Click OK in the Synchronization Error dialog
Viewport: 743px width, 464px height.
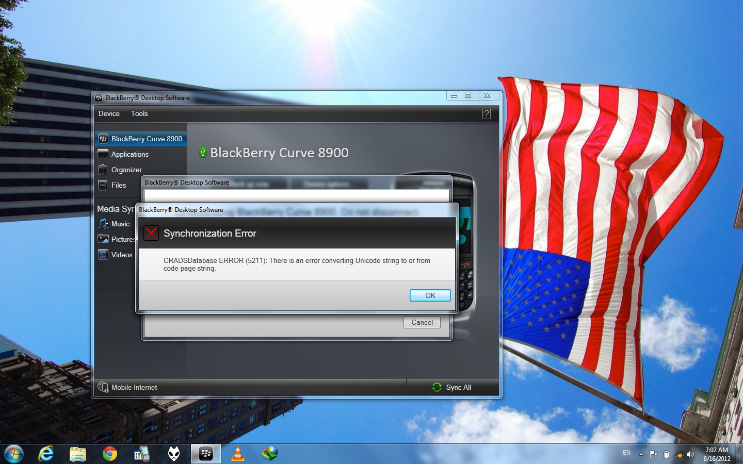430,295
